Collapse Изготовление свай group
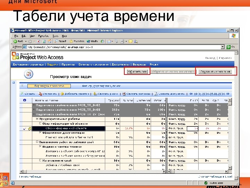Screen dimensions: 250x188 pyautogui.click(x=40, y=160)
